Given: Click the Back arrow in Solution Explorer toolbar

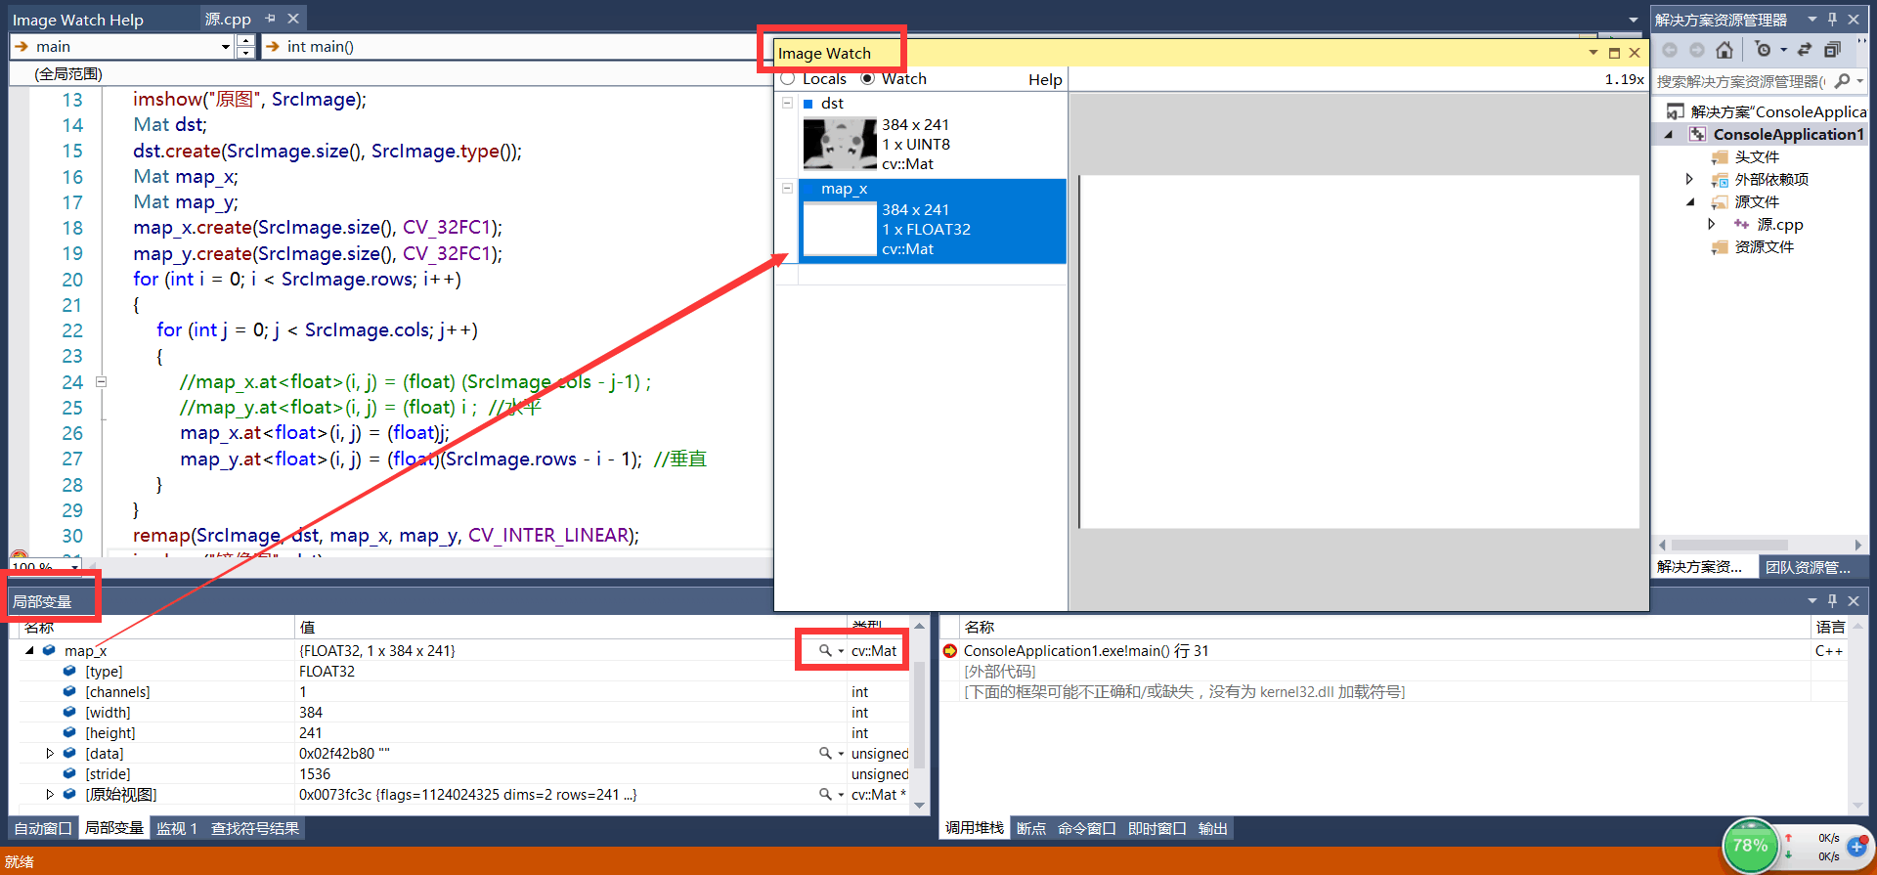Looking at the screenshot, I should pyautogui.click(x=1670, y=50).
